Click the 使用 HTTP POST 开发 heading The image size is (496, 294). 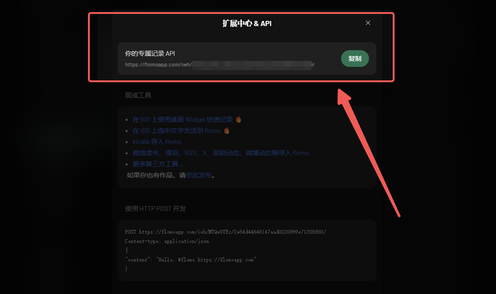coord(155,209)
